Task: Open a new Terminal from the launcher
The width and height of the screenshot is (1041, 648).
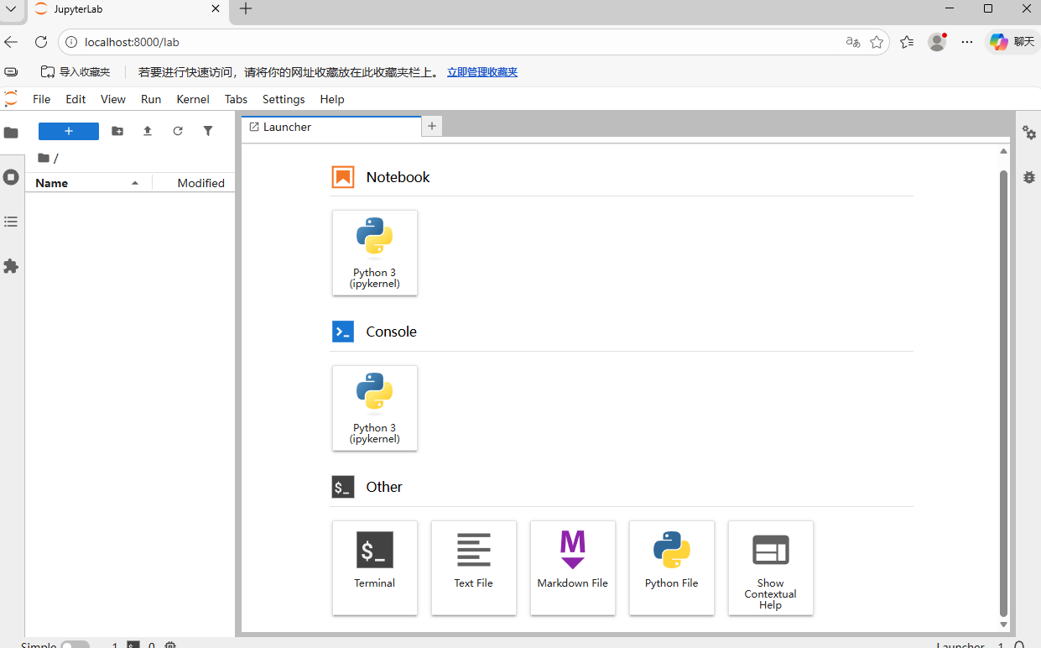Action: pyautogui.click(x=374, y=567)
